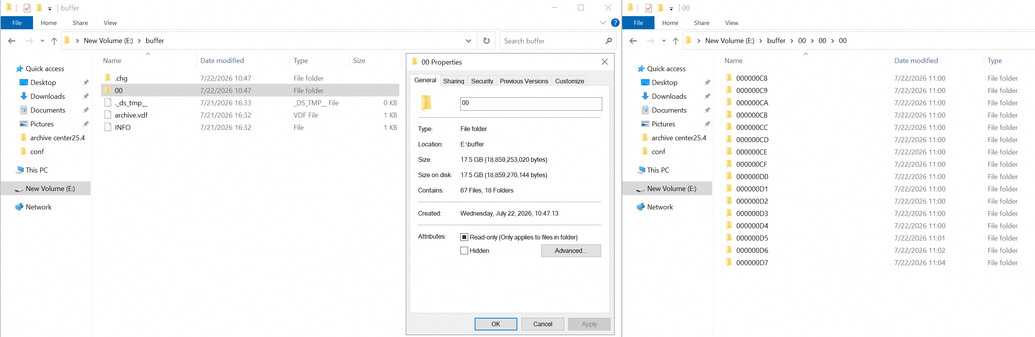
Task: Open recent locations dropdown in buffer window
Action: [x=42, y=41]
